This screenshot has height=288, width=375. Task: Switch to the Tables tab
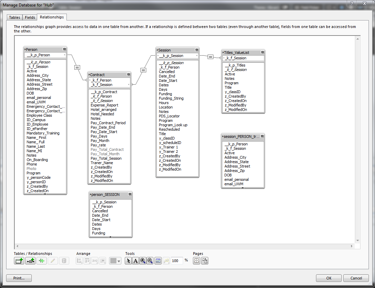point(15,17)
